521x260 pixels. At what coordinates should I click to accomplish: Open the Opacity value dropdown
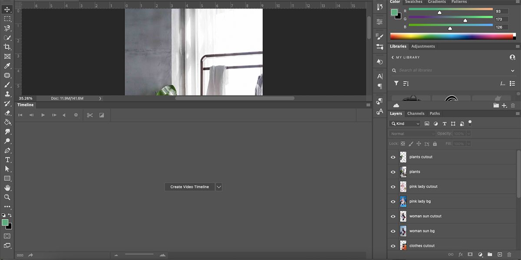pyautogui.click(x=469, y=134)
